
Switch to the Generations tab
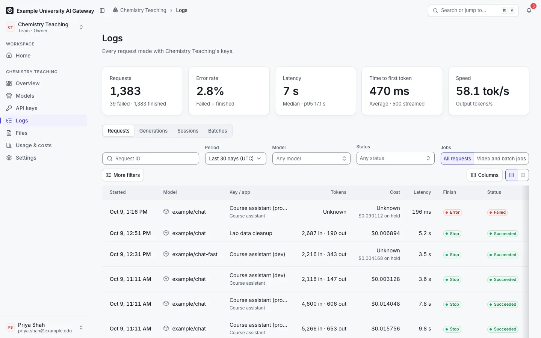pyautogui.click(x=153, y=131)
